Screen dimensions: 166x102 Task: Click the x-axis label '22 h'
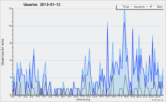151,96
